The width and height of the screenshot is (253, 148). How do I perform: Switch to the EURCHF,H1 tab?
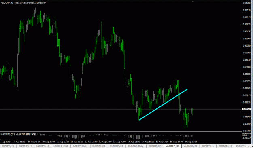117,146
